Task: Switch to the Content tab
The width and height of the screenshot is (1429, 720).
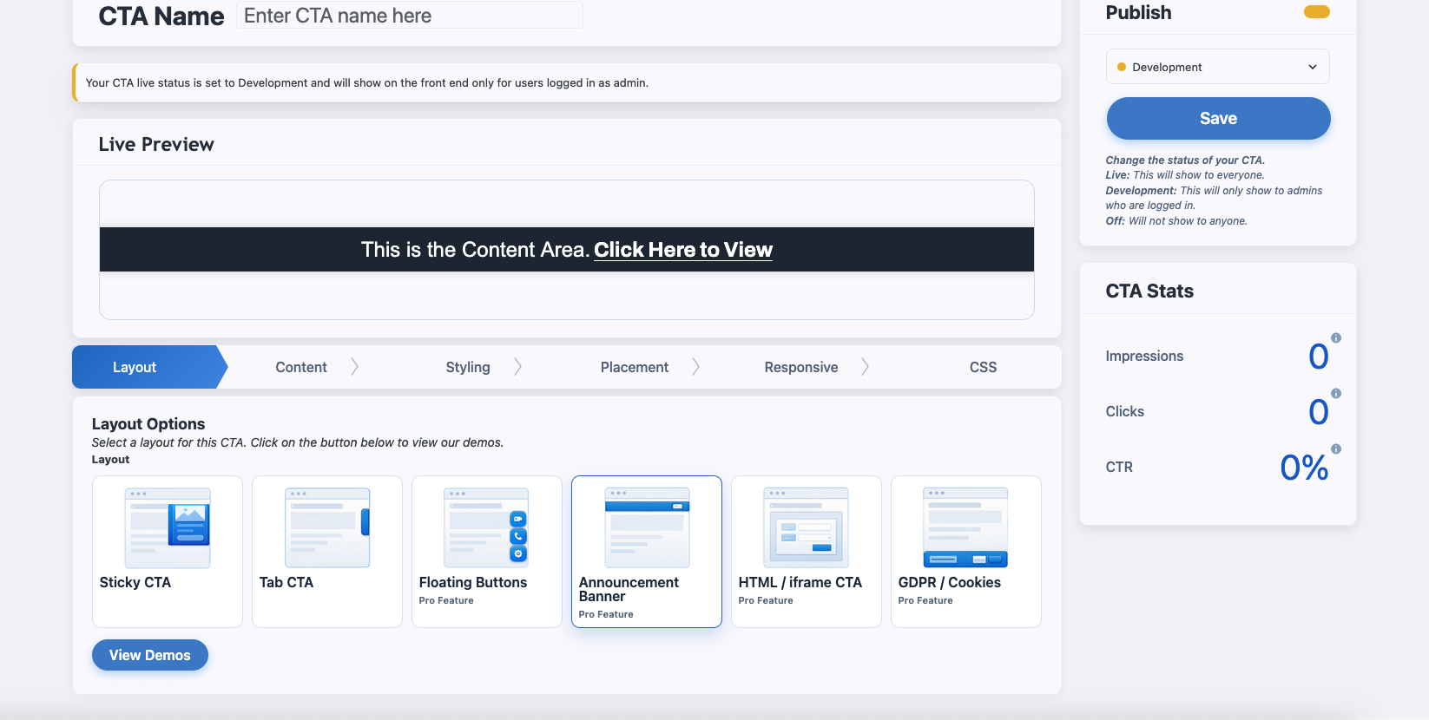Action: coord(301,367)
